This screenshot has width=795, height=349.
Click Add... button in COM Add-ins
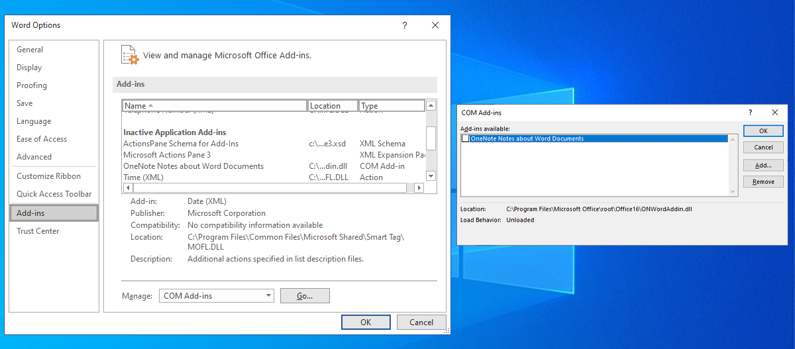[763, 166]
